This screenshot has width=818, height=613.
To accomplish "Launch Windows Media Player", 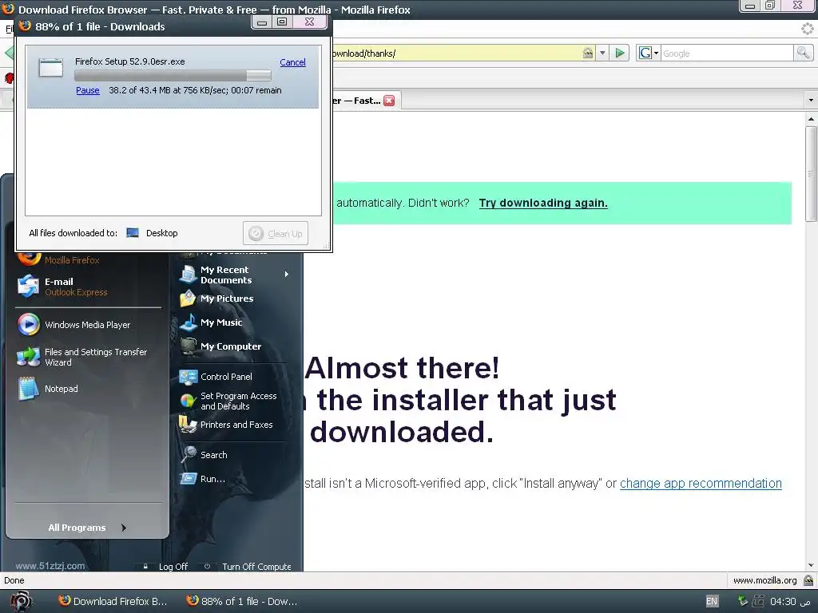I will pyautogui.click(x=88, y=325).
